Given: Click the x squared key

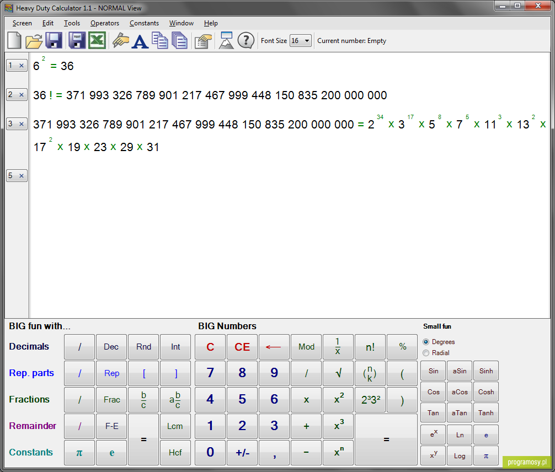Looking at the screenshot, I should (338, 399).
